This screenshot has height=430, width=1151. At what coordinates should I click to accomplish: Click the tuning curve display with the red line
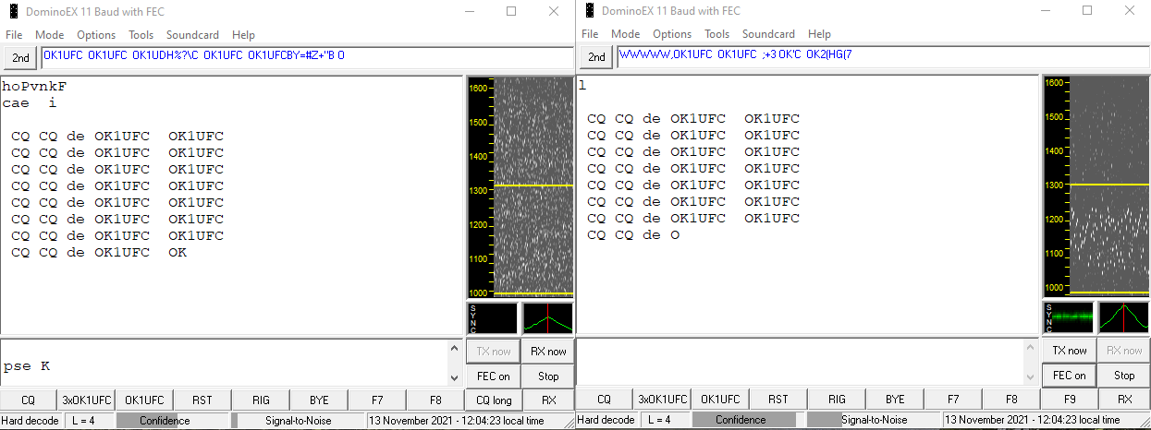click(547, 318)
